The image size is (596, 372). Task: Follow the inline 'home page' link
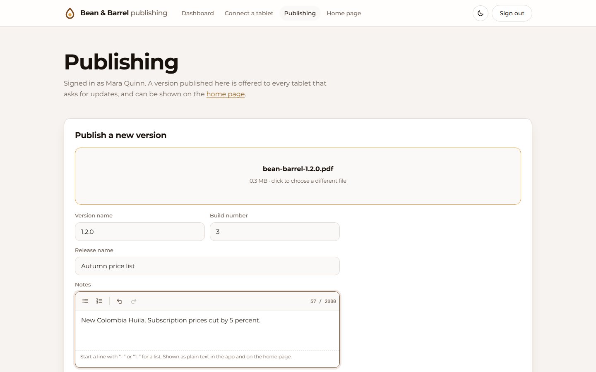coord(226,94)
